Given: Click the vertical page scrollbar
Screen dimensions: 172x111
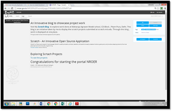Looking at the screenshot, I should [x=166, y=51].
